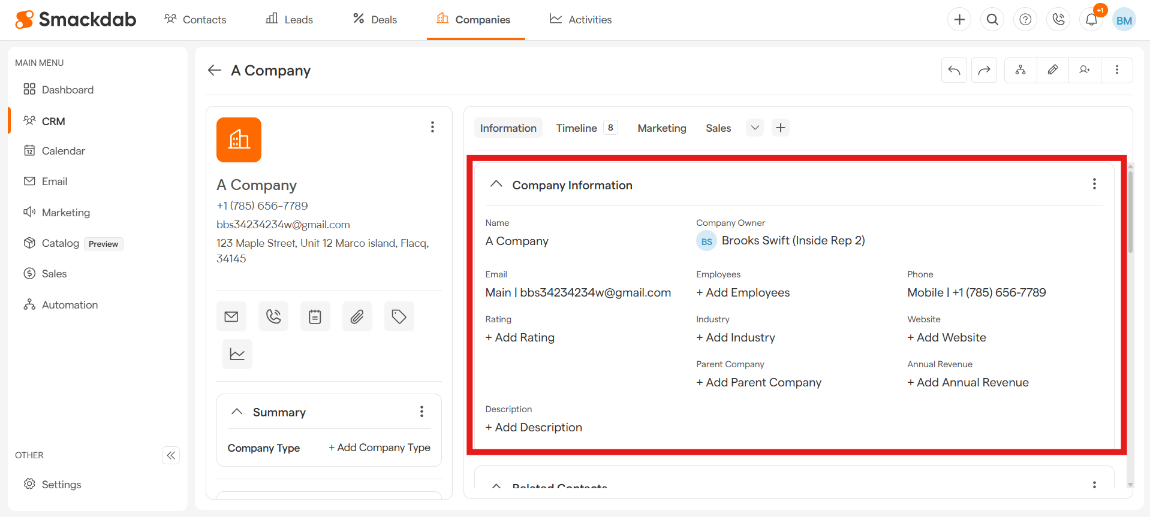
Task: Open the attachment paperclip icon
Action: (x=357, y=316)
